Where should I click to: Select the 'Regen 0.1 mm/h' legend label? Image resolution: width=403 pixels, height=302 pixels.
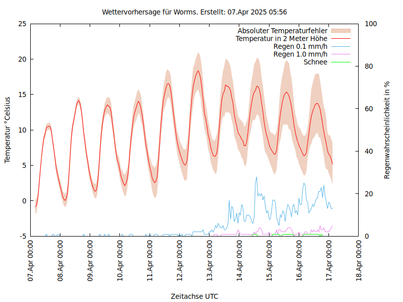pos(300,46)
